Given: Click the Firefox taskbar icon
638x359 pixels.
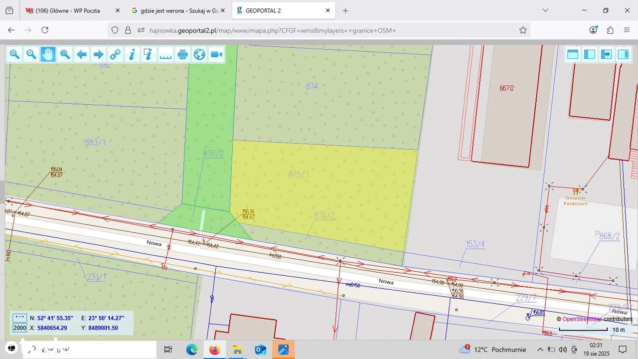Looking at the screenshot, I should pyautogui.click(x=214, y=350).
